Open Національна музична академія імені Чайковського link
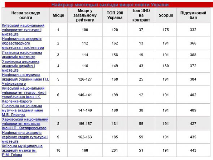This screenshot has width=213, height=160. tap(25, 79)
